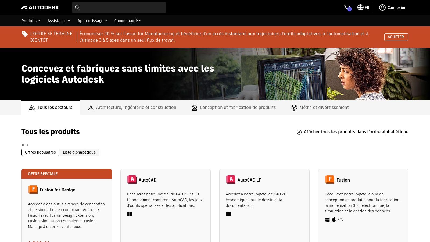Switch to 'Tous les secteurs' tab

[x=51, y=107]
